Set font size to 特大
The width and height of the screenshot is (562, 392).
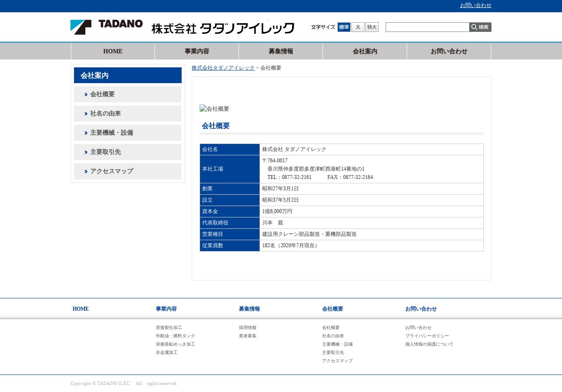[x=372, y=27]
